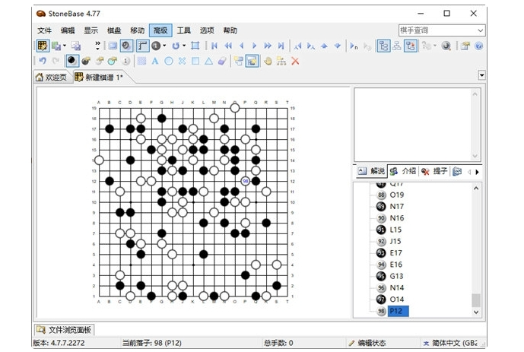Screen dimensions: 524x352
Task: Click the undo arrow icon
Action: pos(42,61)
